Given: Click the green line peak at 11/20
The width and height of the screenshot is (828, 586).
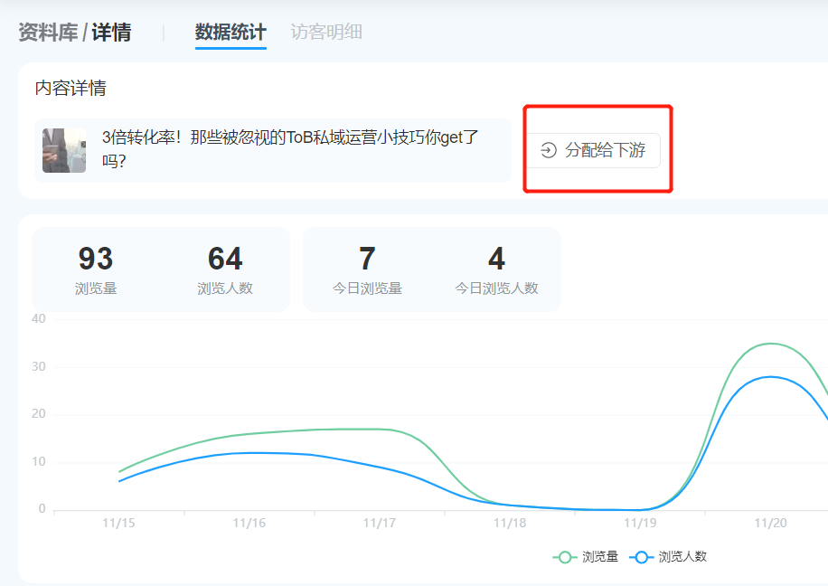Looking at the screenshot, I should (x=770, y=344).
